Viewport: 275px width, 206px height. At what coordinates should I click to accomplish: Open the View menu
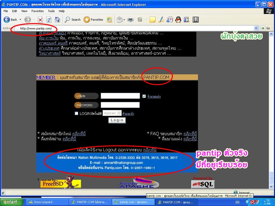(24, 11)
